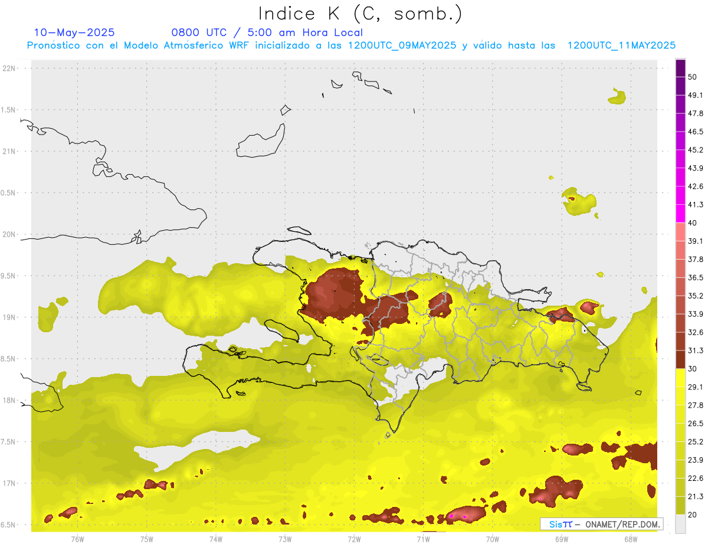The height and width of the screenshot is (547, 708).
Task: Click the '21N' latitude axis label
Action: [9, 152]
